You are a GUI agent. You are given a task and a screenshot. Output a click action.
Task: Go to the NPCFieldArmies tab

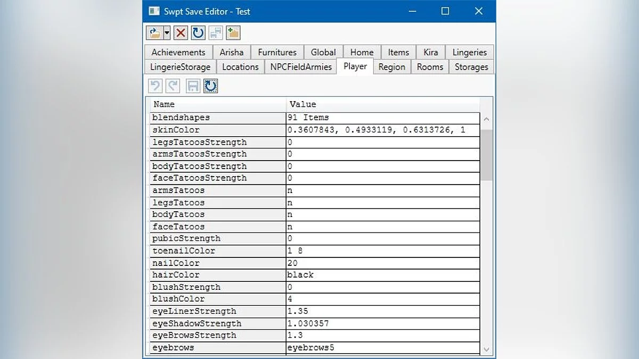tap(300, 67)
